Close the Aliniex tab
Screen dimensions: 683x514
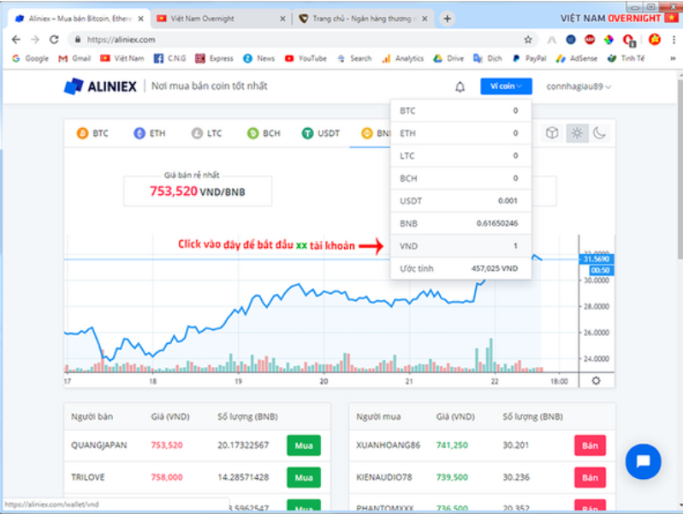[x=140, y=19]
